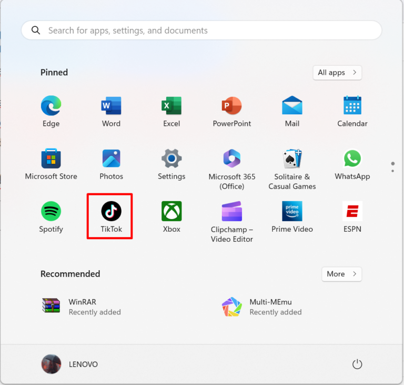Open Microsoft Store
This screenshot has height=385, width=404.
[51, 164]
